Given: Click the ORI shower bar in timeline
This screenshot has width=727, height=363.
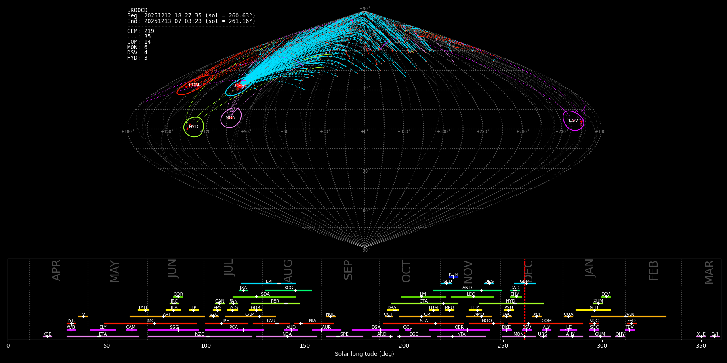Looking at the screenshot, I should pos(427,317).
